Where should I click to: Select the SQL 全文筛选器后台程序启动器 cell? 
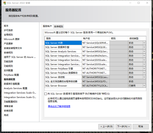(x=63, y=81)
